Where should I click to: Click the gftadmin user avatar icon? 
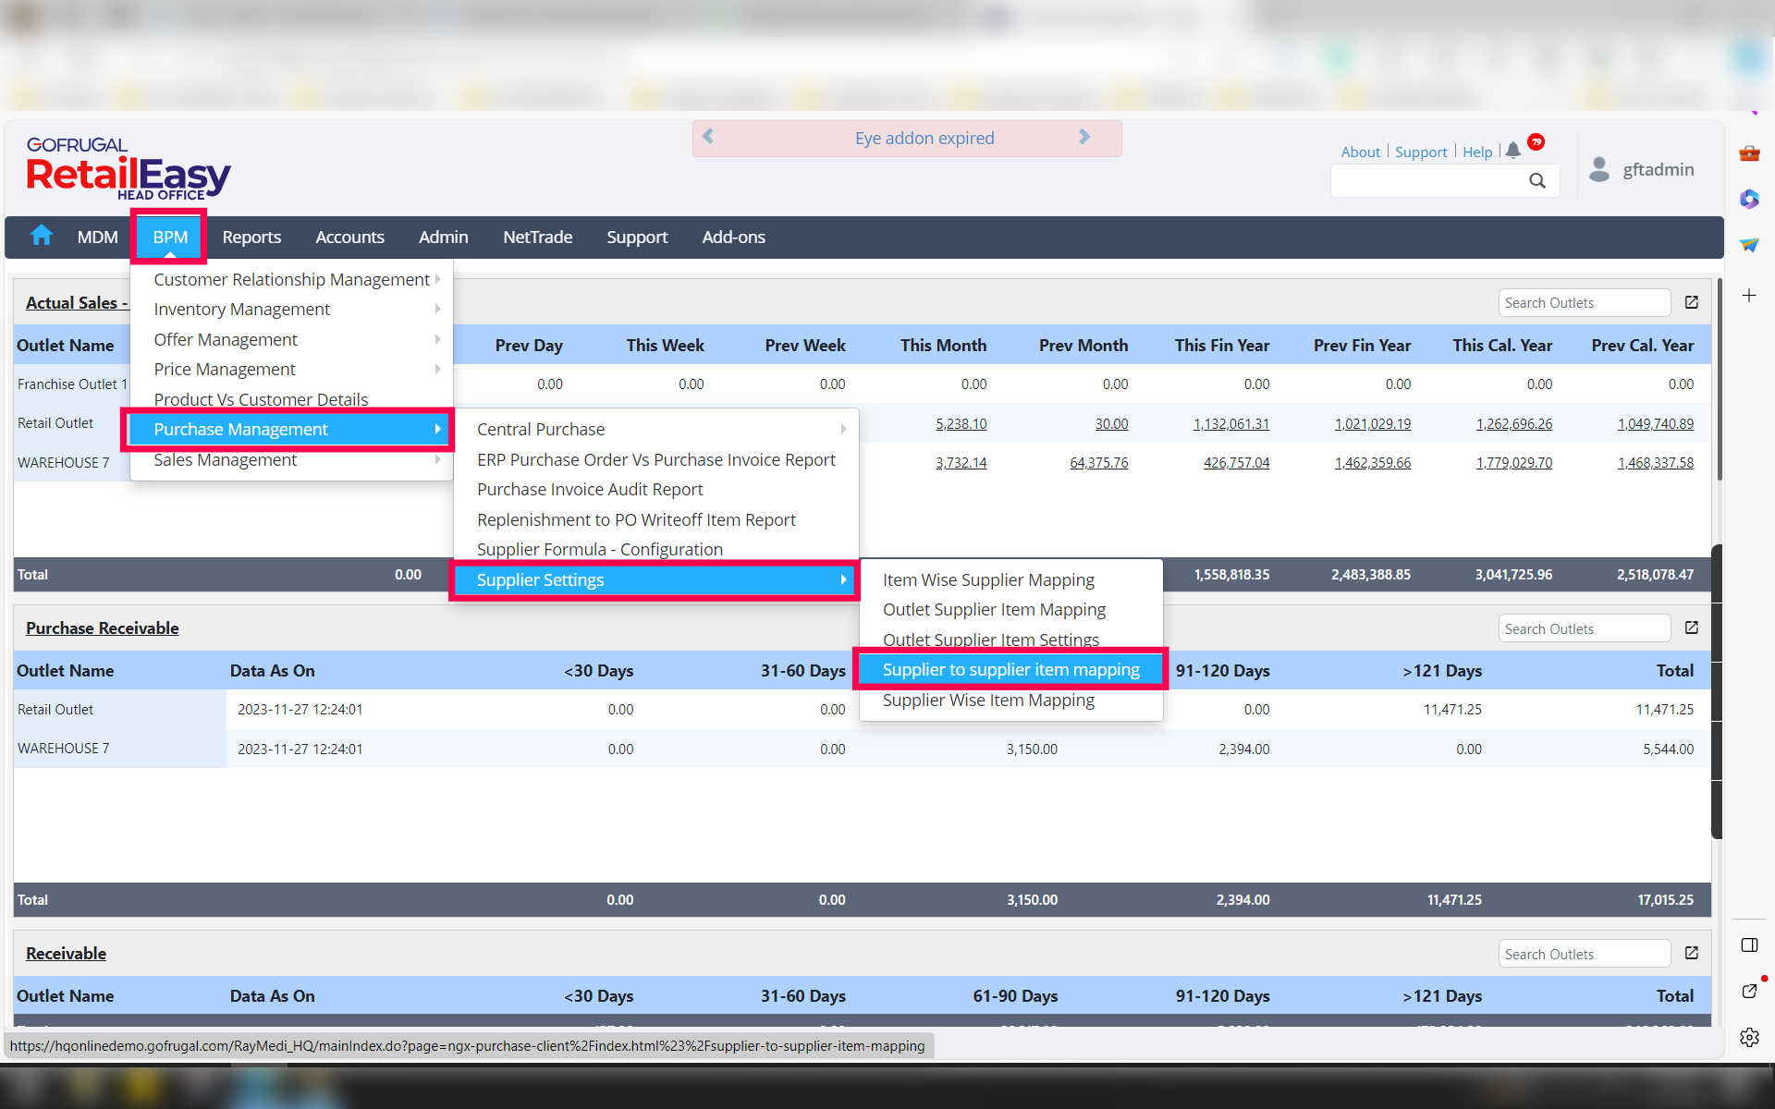[1599, 169]
